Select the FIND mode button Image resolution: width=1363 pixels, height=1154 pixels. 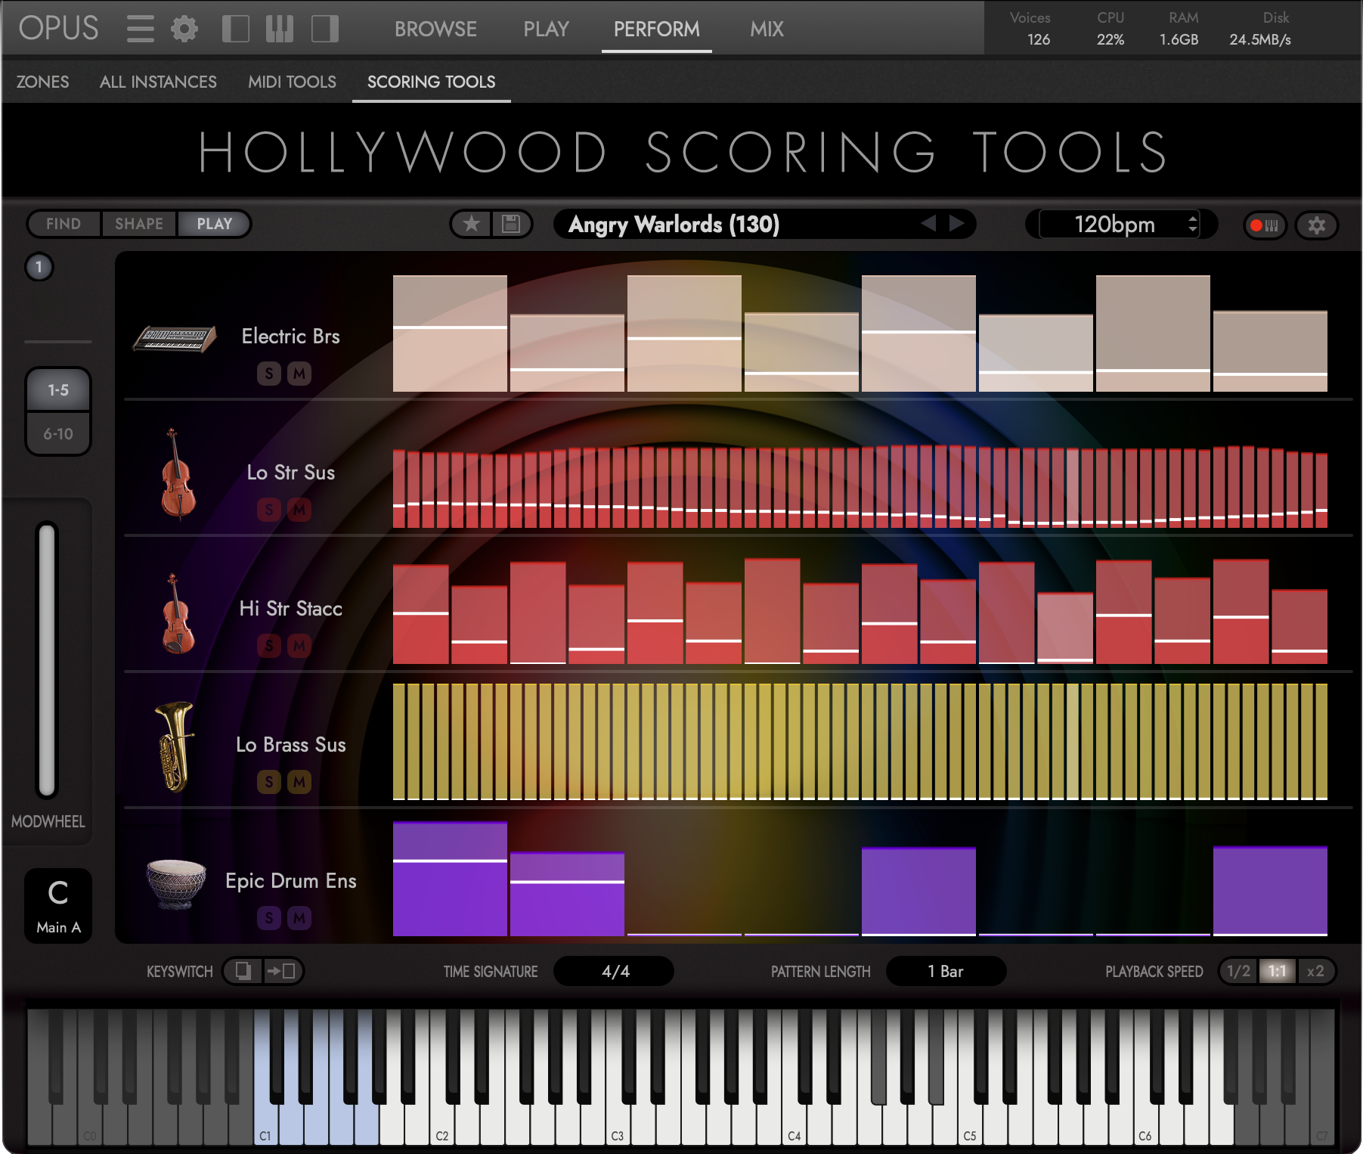pos(64,224)
